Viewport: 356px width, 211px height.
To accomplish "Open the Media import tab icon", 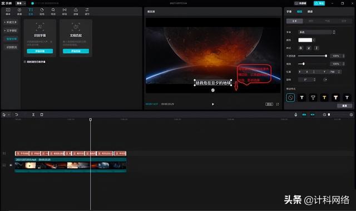I will point(8,11).
